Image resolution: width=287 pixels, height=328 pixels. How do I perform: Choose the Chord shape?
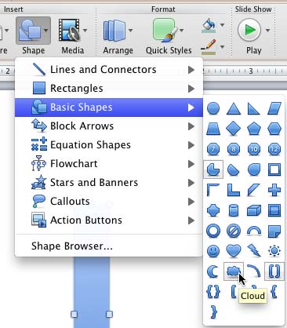pyautogui.click(x=234, y=169)
